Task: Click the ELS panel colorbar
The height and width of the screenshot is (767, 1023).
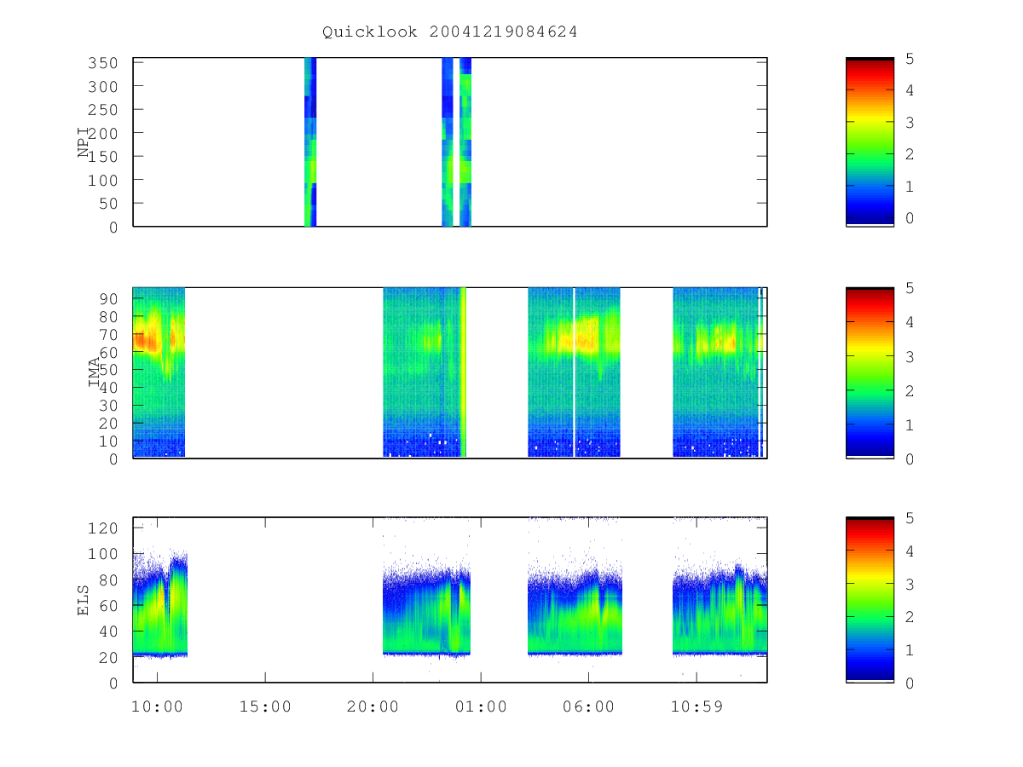Action: [x=870, y=599]
